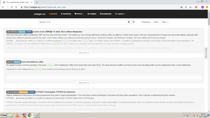Click the page vertical scrollbar thumb

point(209,18)
